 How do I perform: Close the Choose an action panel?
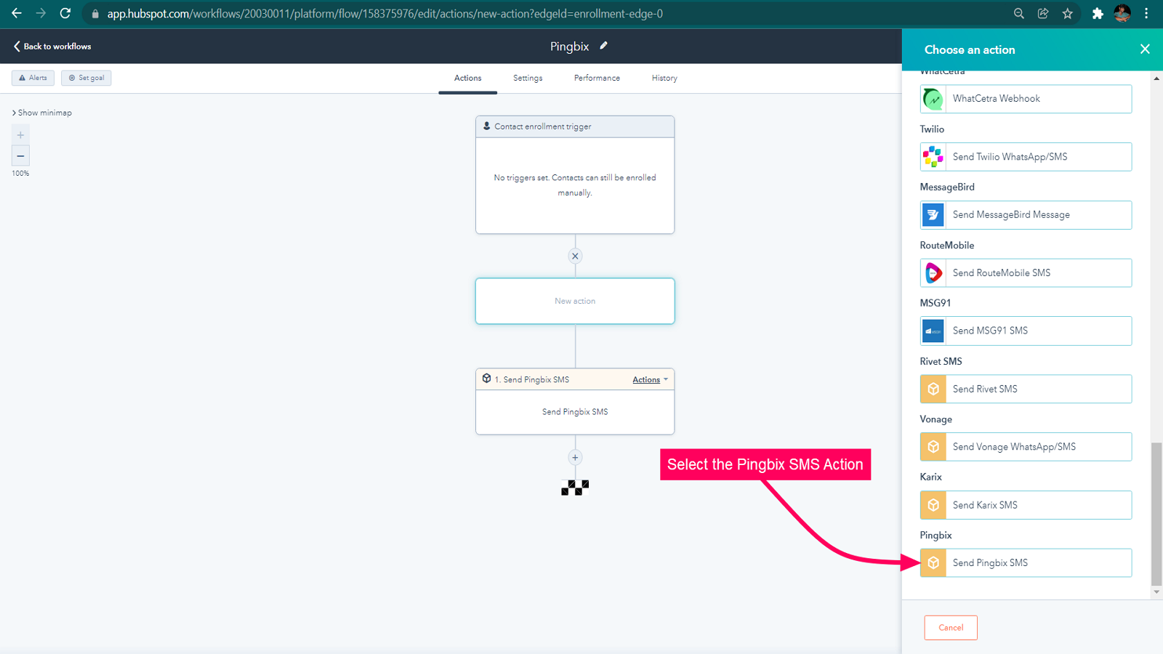tap(1145, 49)
